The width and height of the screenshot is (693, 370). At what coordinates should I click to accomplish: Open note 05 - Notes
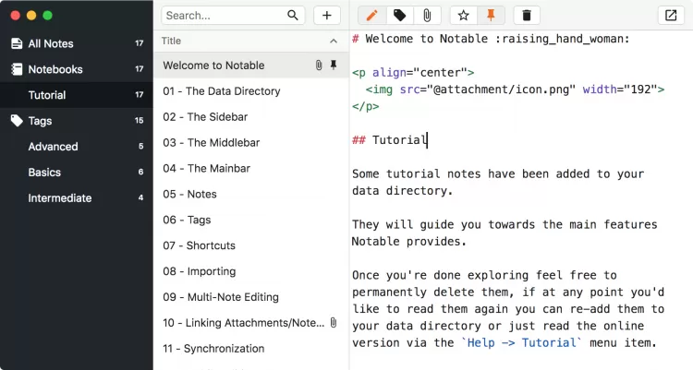pyautogui.click(x=251, y=195)
